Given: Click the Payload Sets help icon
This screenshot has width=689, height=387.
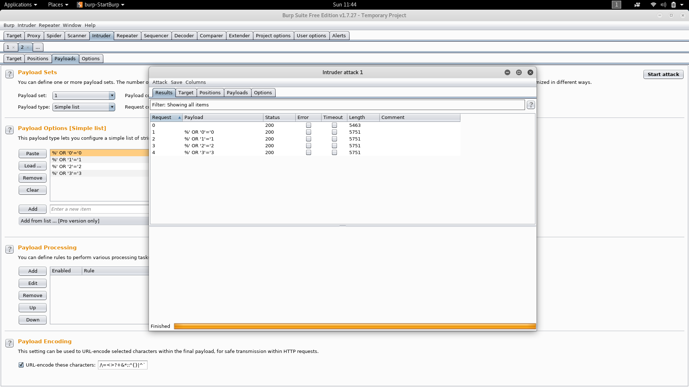Looking at the screenshot, I should tap(10, 74).
